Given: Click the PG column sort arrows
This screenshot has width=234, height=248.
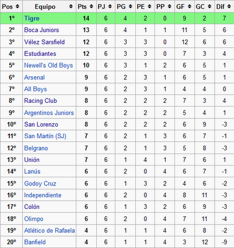Looking at the screenshot, I should (x=130, y=7).
